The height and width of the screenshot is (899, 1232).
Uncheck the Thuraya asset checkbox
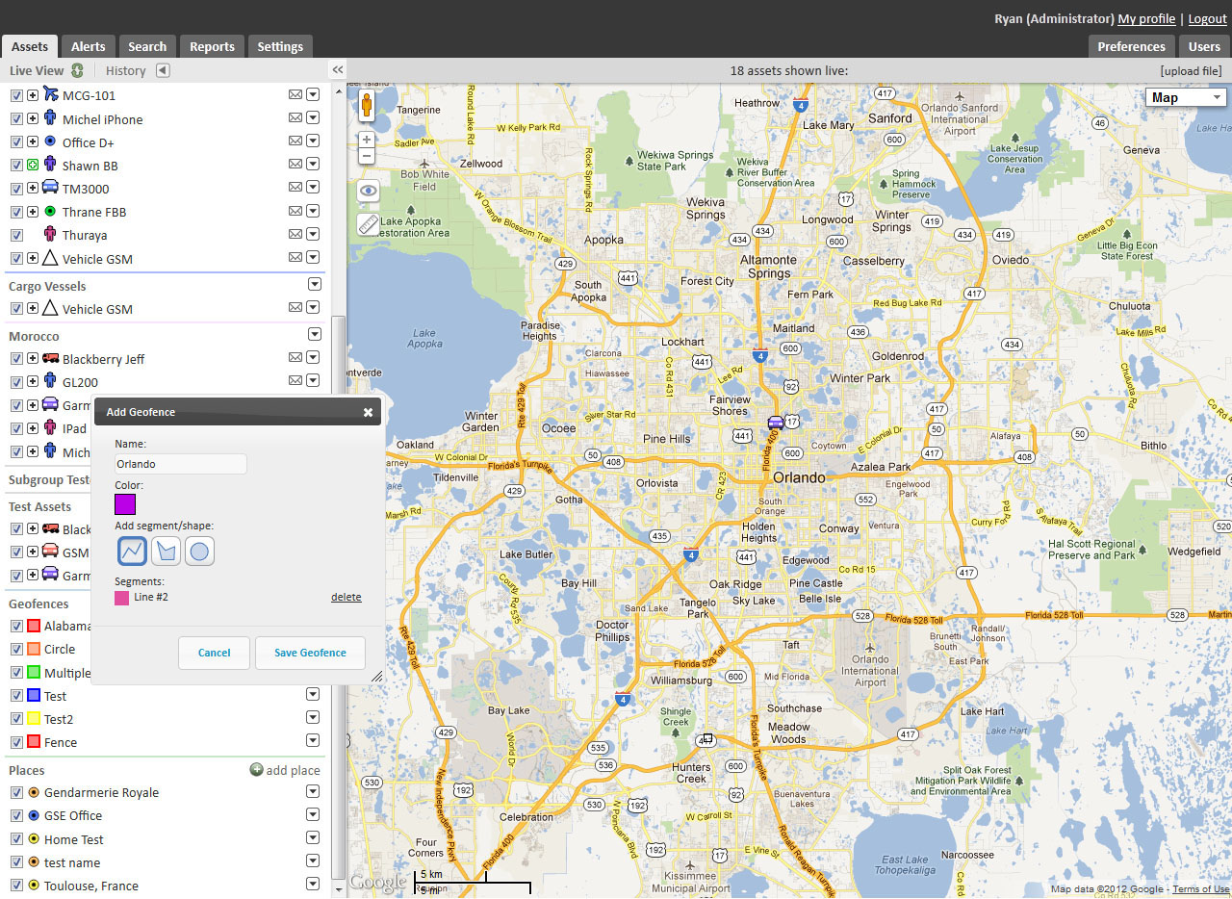pyautogui.click(x=16, y=234)
